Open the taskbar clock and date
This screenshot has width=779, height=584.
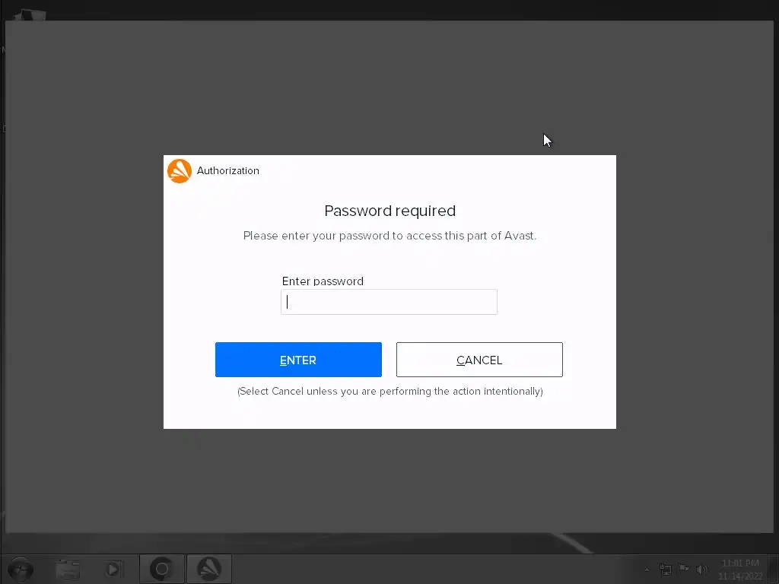740,570
